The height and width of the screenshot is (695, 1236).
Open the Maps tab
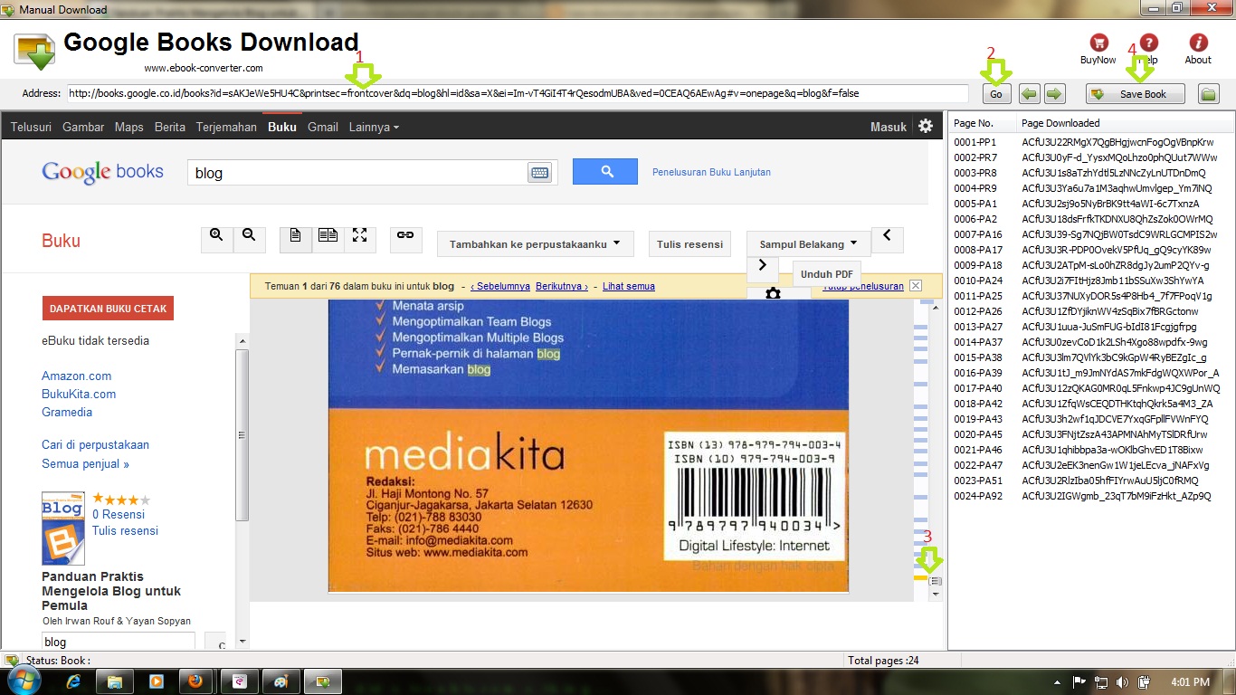129,127
